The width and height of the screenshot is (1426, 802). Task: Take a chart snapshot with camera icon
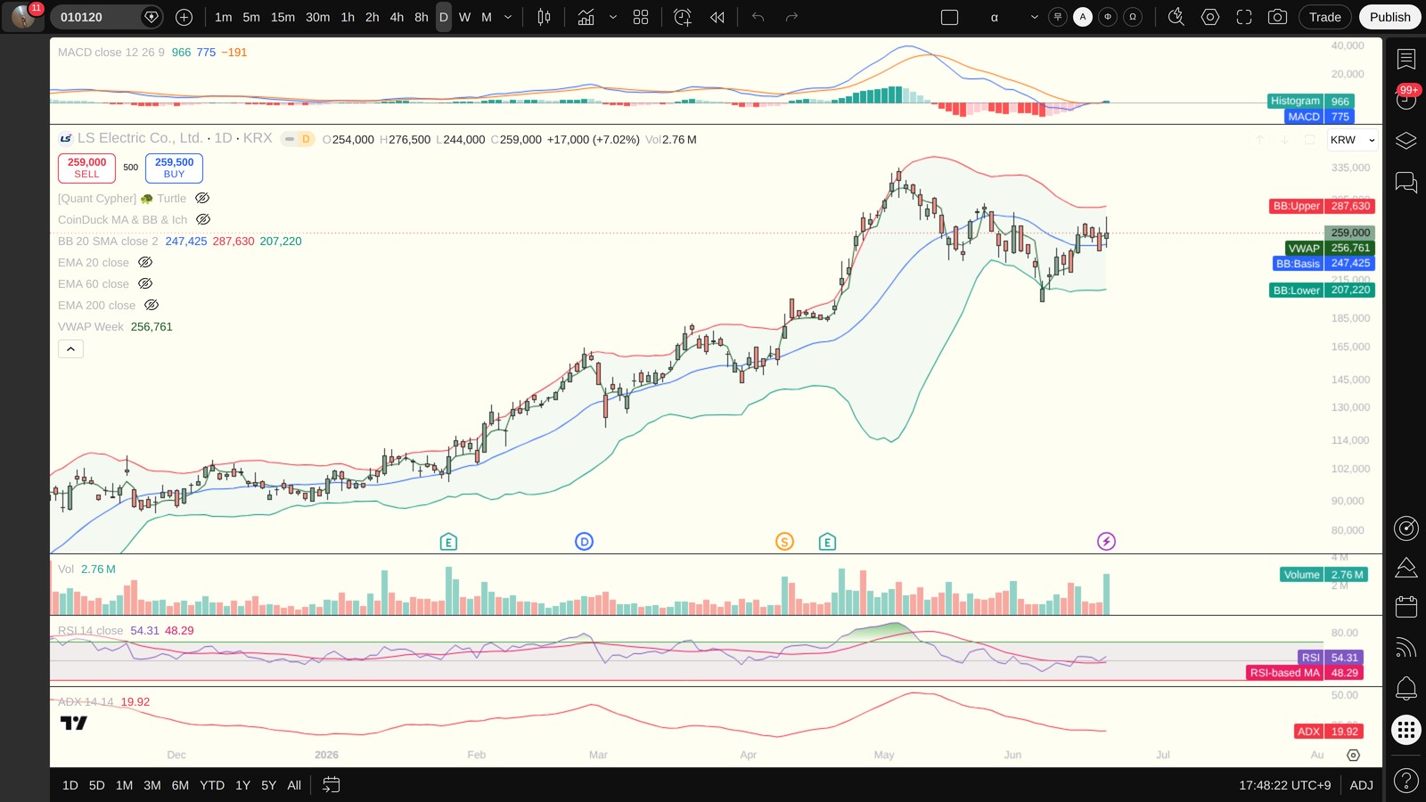click(x=1277, y=17)
